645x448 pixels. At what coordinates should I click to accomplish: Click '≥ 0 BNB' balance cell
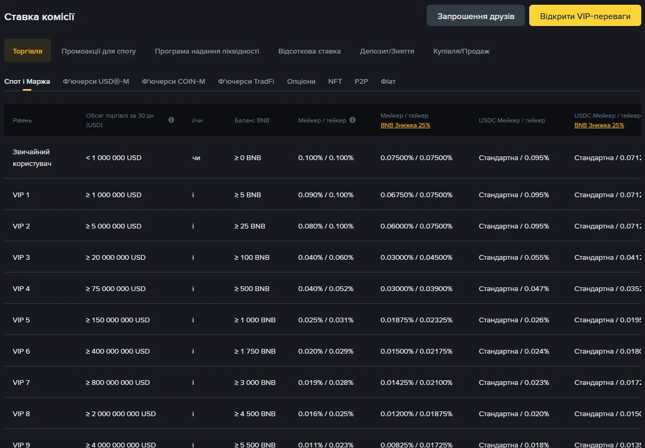(248, 157)
